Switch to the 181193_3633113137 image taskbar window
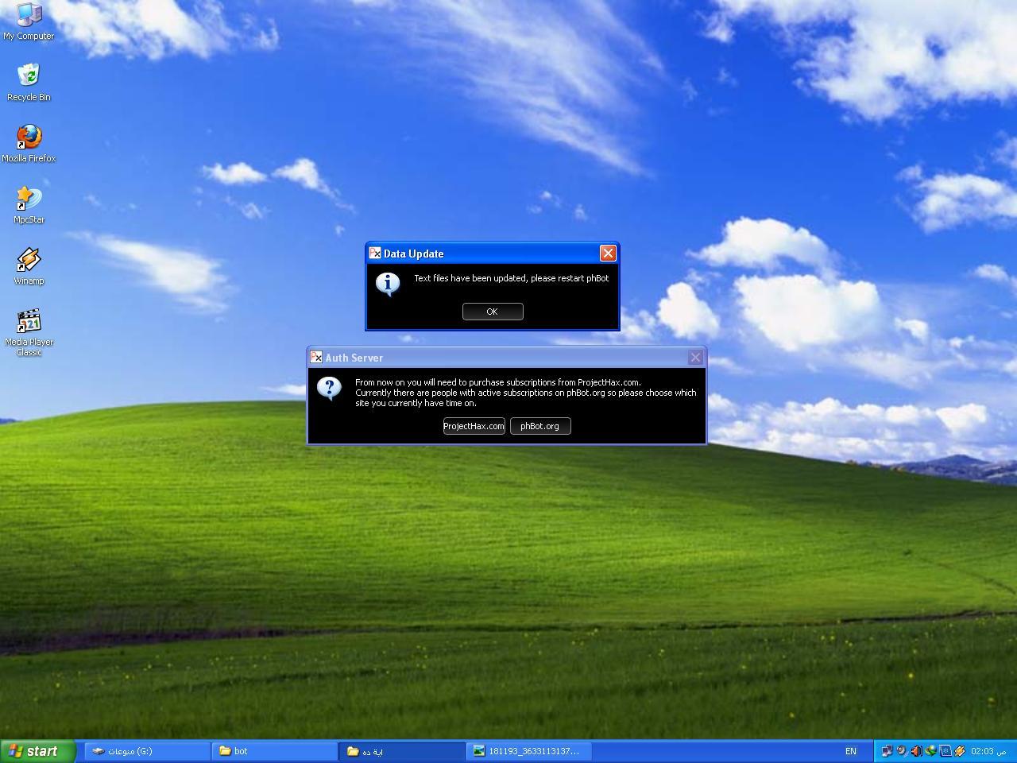Image resolution: width=1017 pixels, height=763 pixels. [529, 751]
